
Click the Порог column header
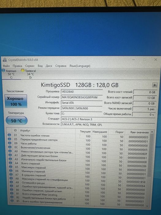pos(119,132)
